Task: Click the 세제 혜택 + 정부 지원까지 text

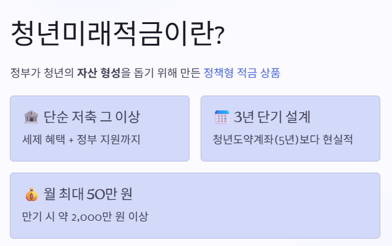Action: pyautogui.click(x=81, y=139)
